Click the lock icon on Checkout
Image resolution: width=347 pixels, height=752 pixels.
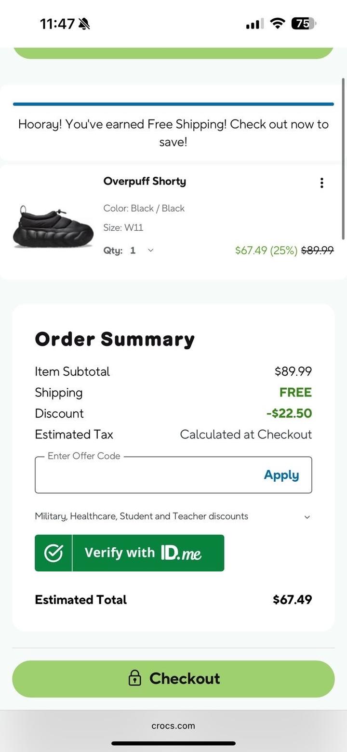tap(134, 678)
